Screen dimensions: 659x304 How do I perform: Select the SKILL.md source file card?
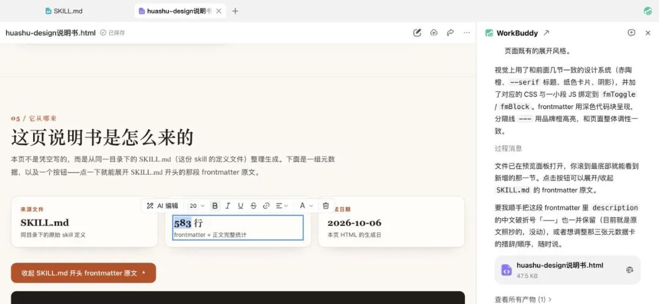[84, 222]
